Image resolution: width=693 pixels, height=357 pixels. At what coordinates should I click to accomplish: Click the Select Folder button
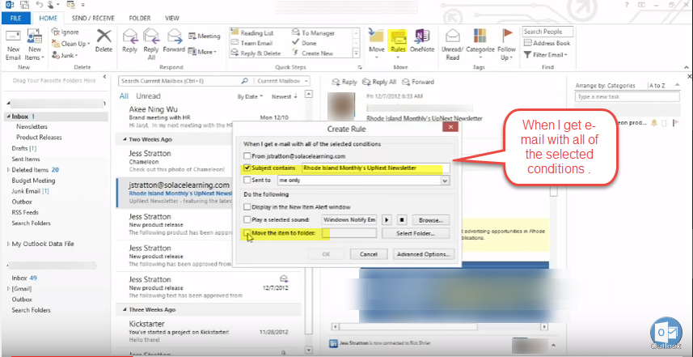click(x=421, y=233)
